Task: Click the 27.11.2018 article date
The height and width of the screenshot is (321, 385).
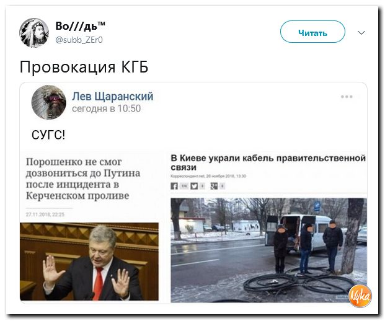Action: pos(45,214)
